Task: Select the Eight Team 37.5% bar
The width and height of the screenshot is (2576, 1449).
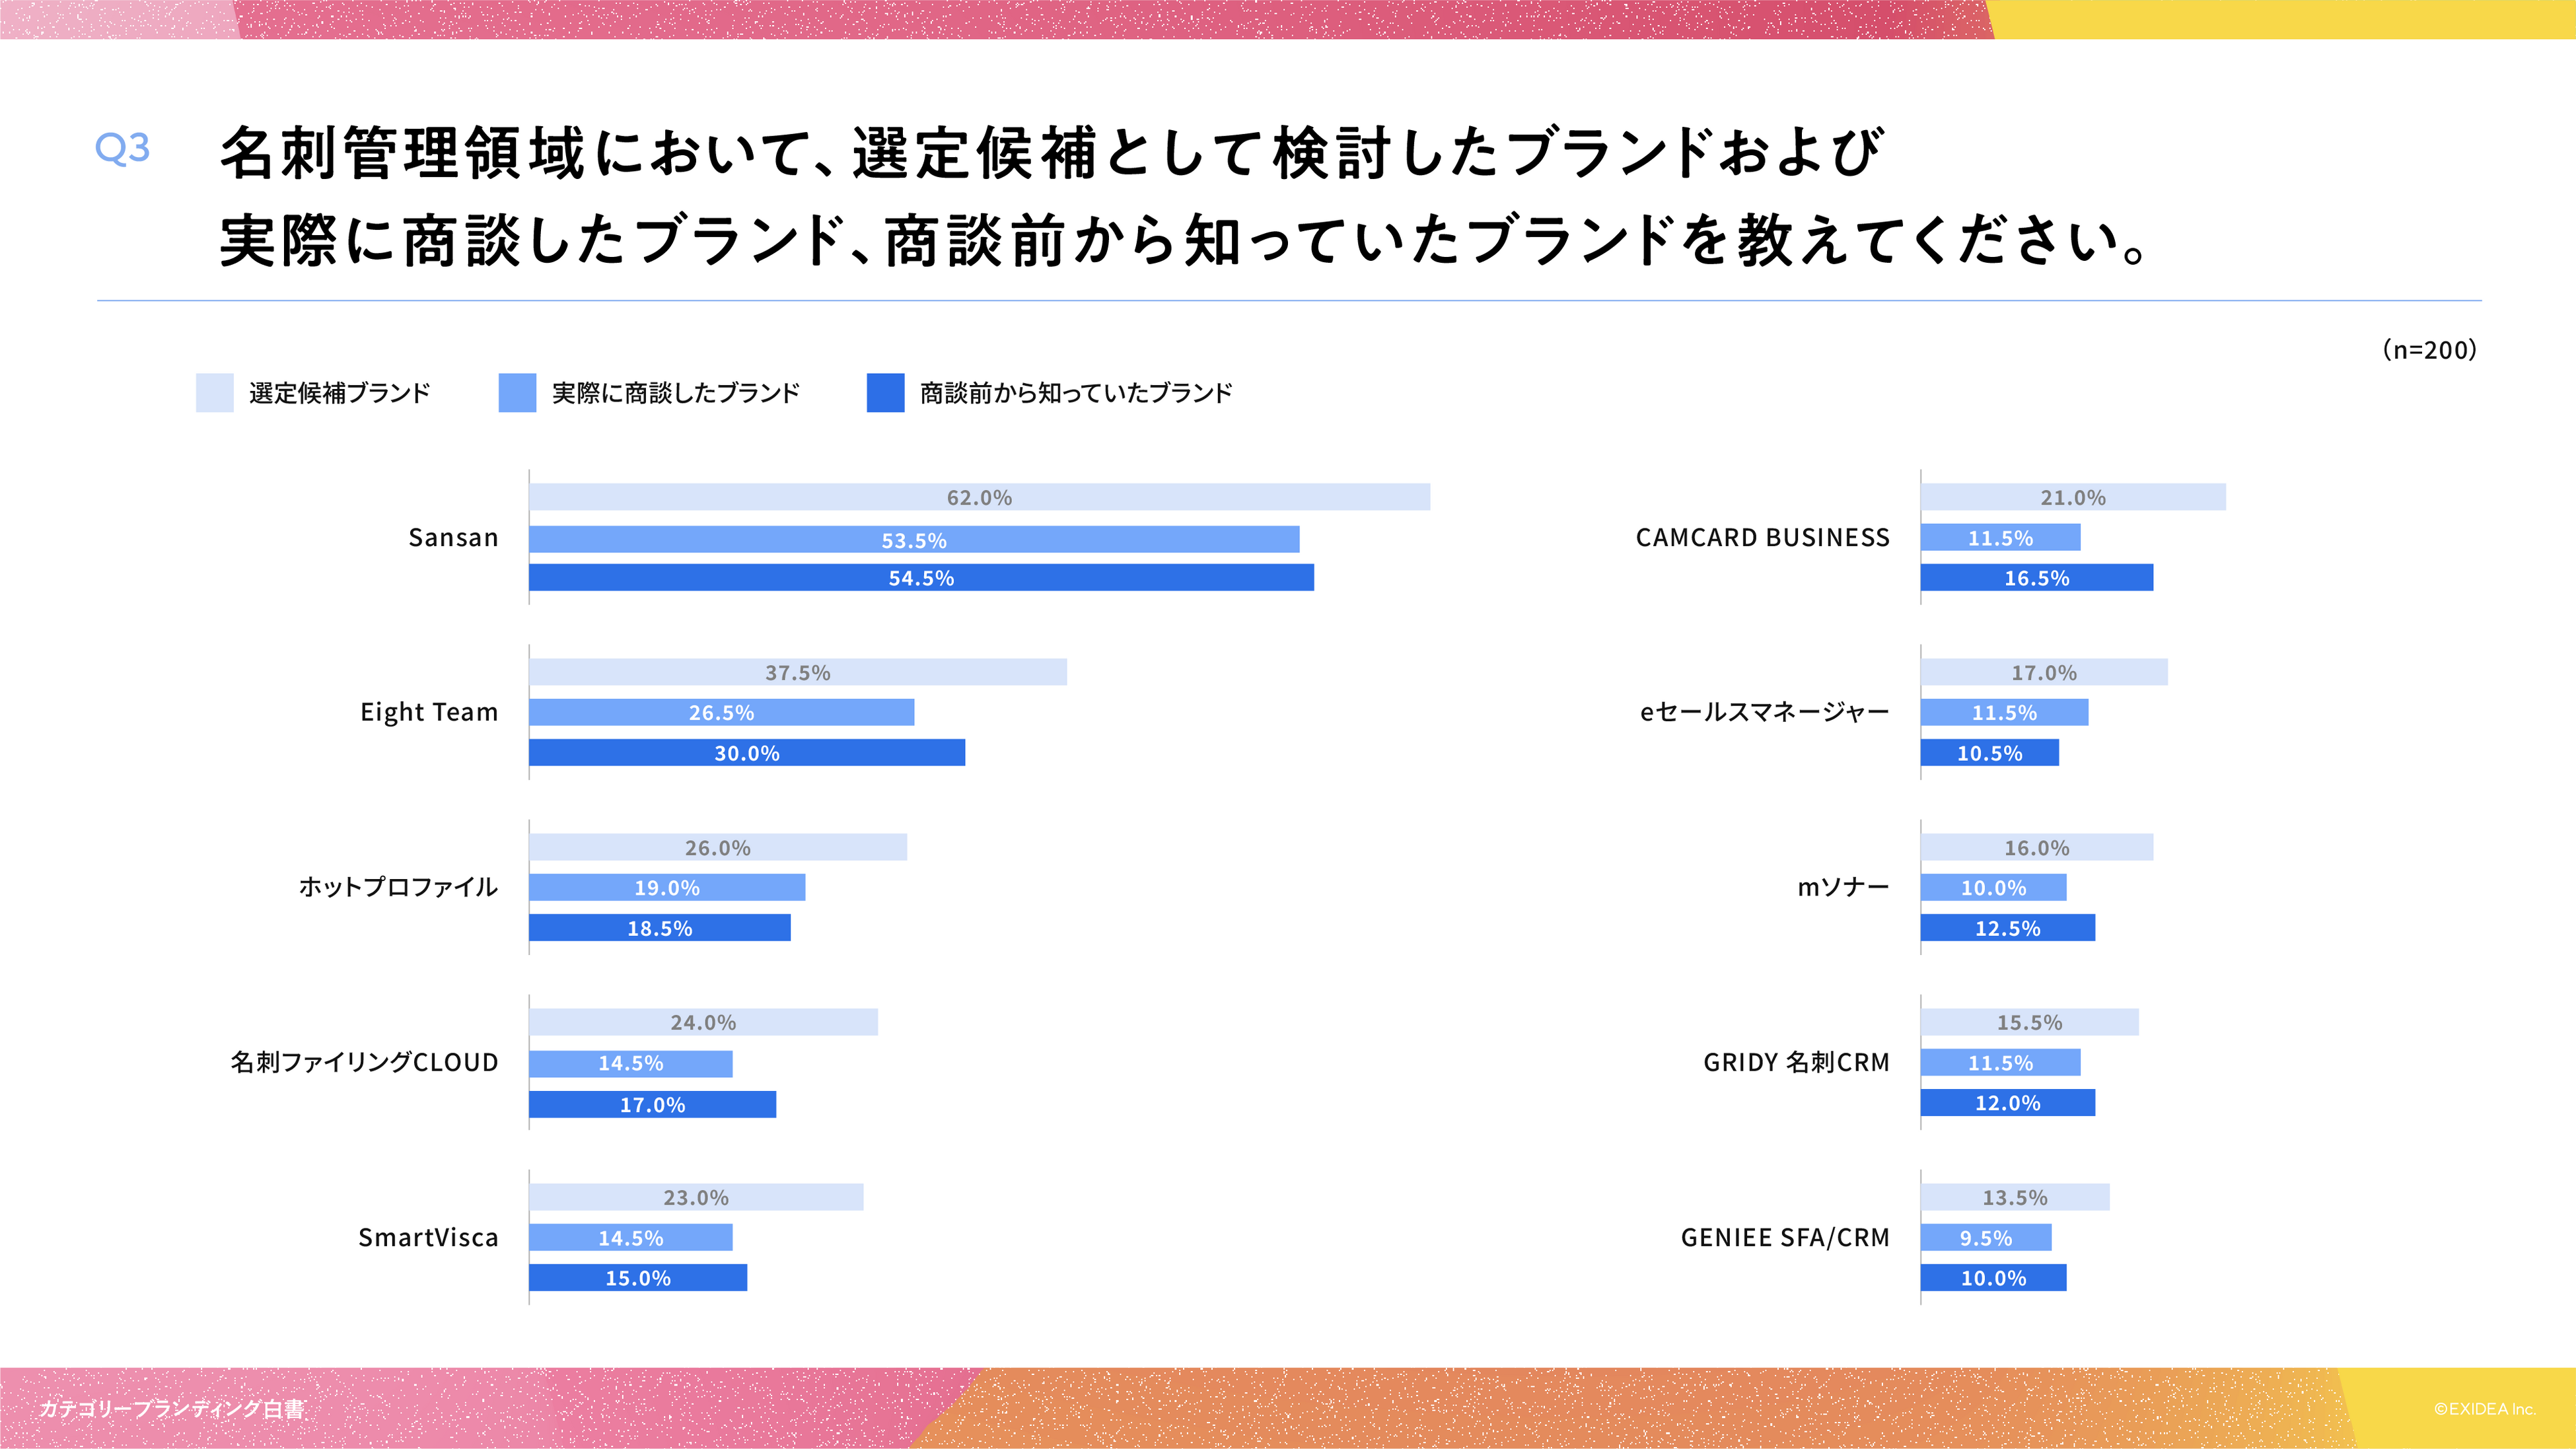Action: 797,672
